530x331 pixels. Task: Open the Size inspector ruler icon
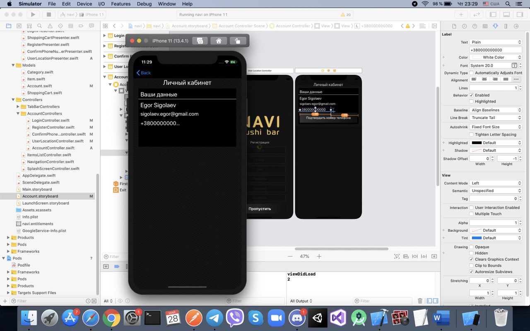[x=506, y=26]
